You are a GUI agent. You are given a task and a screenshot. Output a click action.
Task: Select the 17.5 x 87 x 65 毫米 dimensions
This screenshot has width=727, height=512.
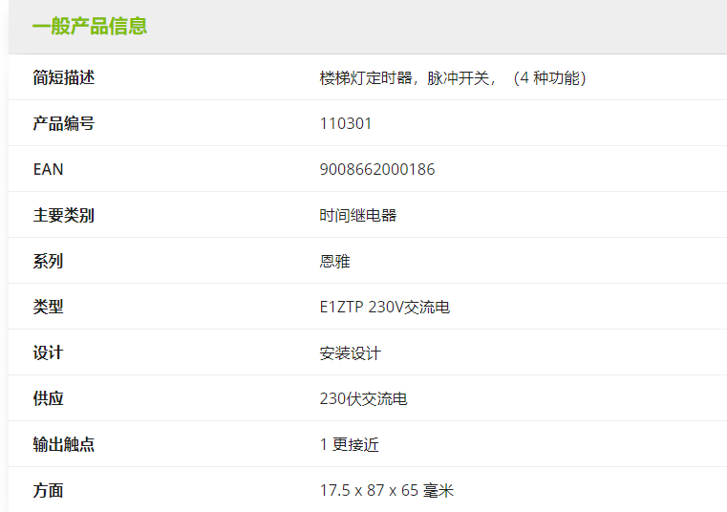pos(387,491)
